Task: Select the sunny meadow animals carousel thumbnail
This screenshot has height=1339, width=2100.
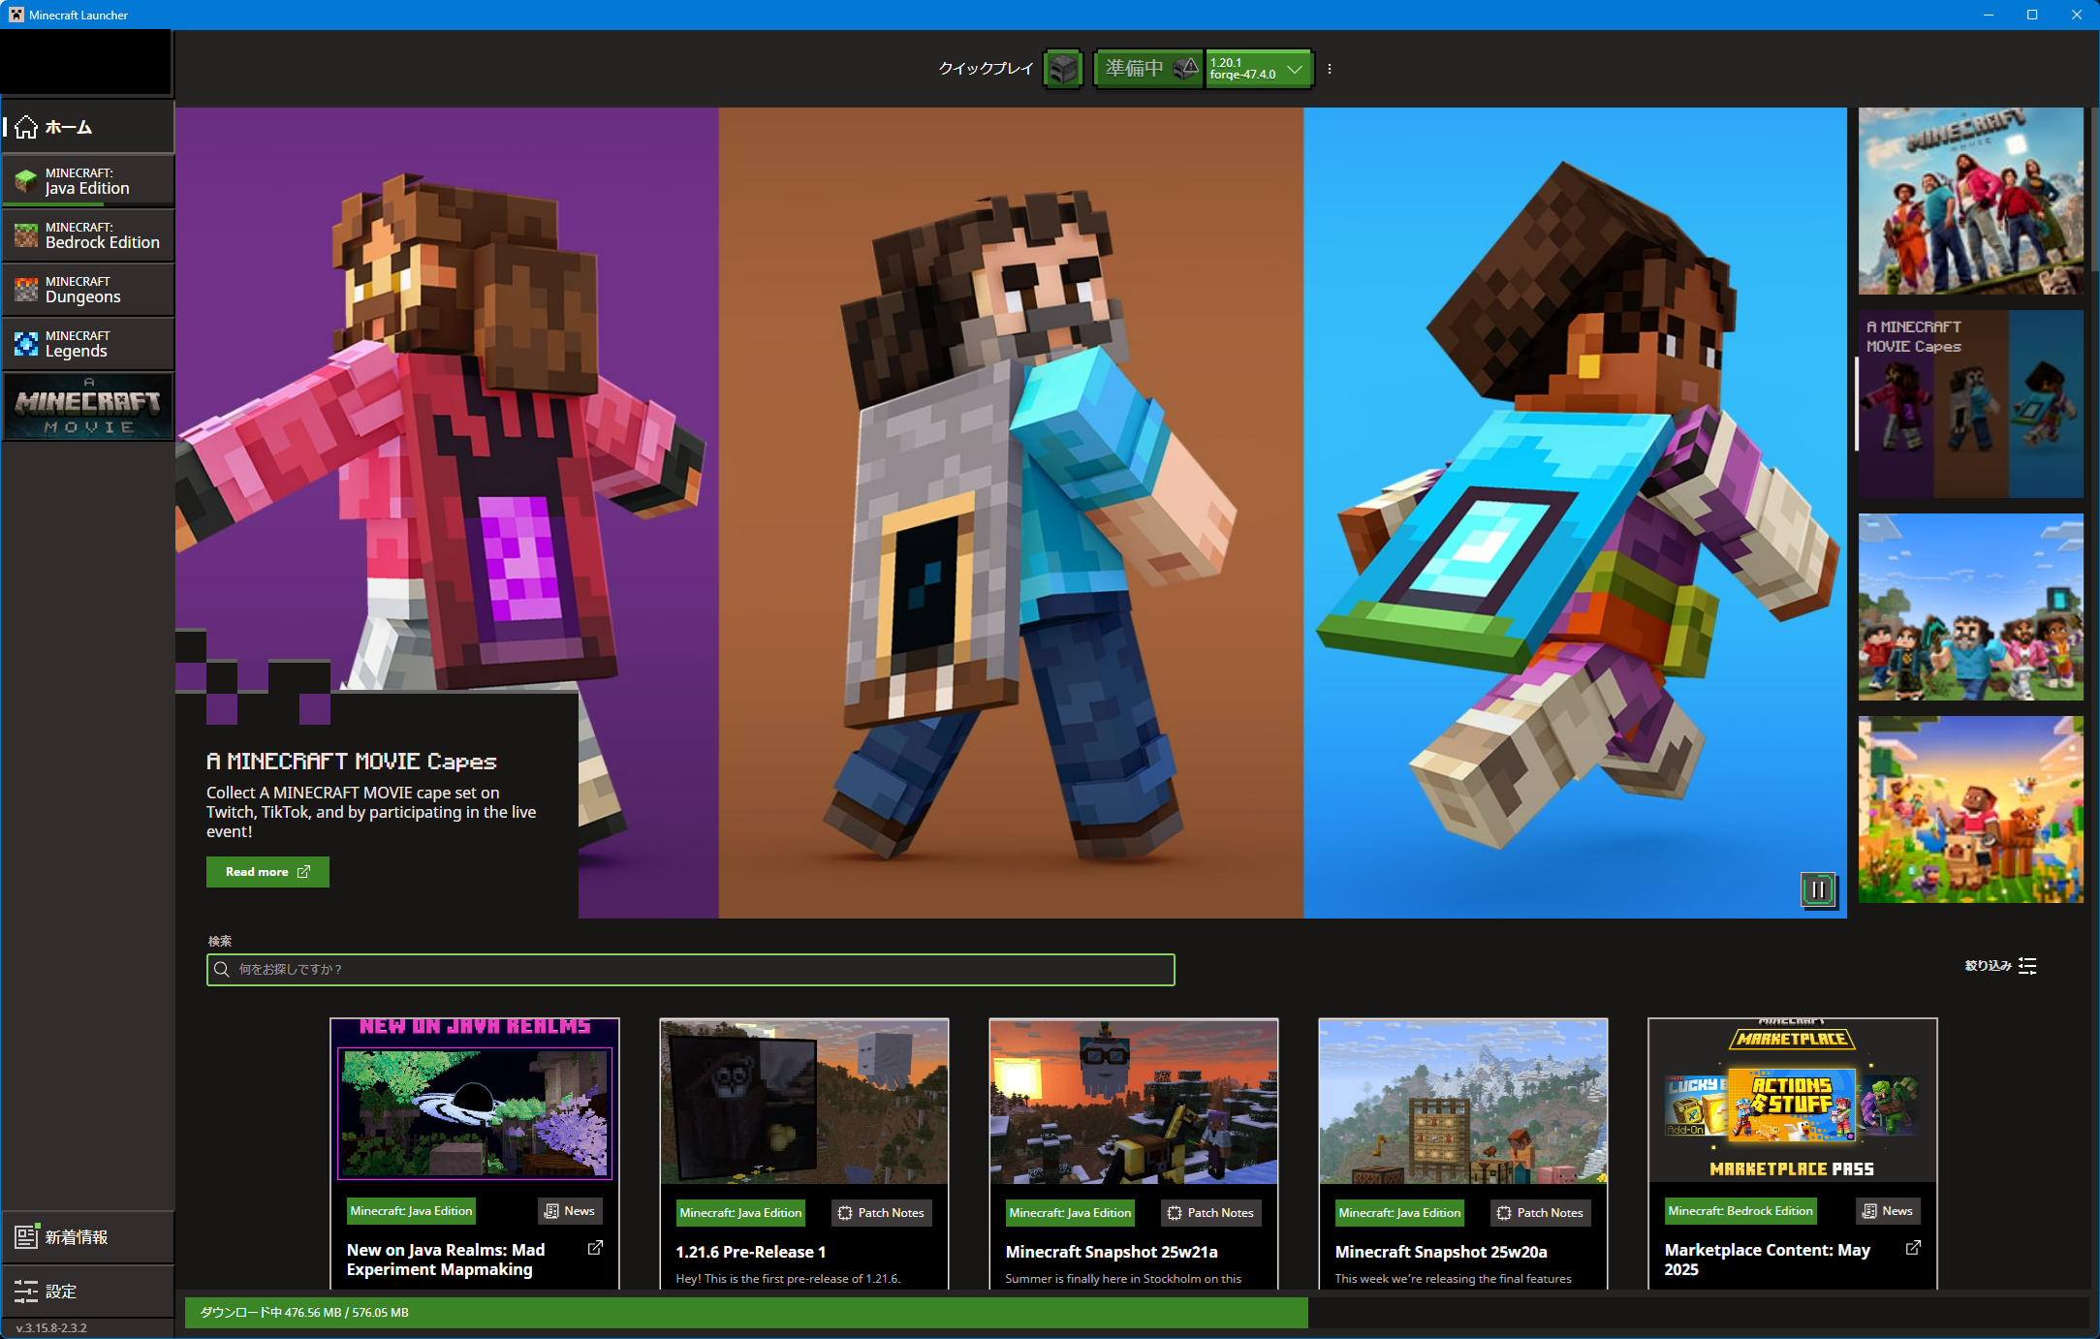Action: click(1970, 810)
